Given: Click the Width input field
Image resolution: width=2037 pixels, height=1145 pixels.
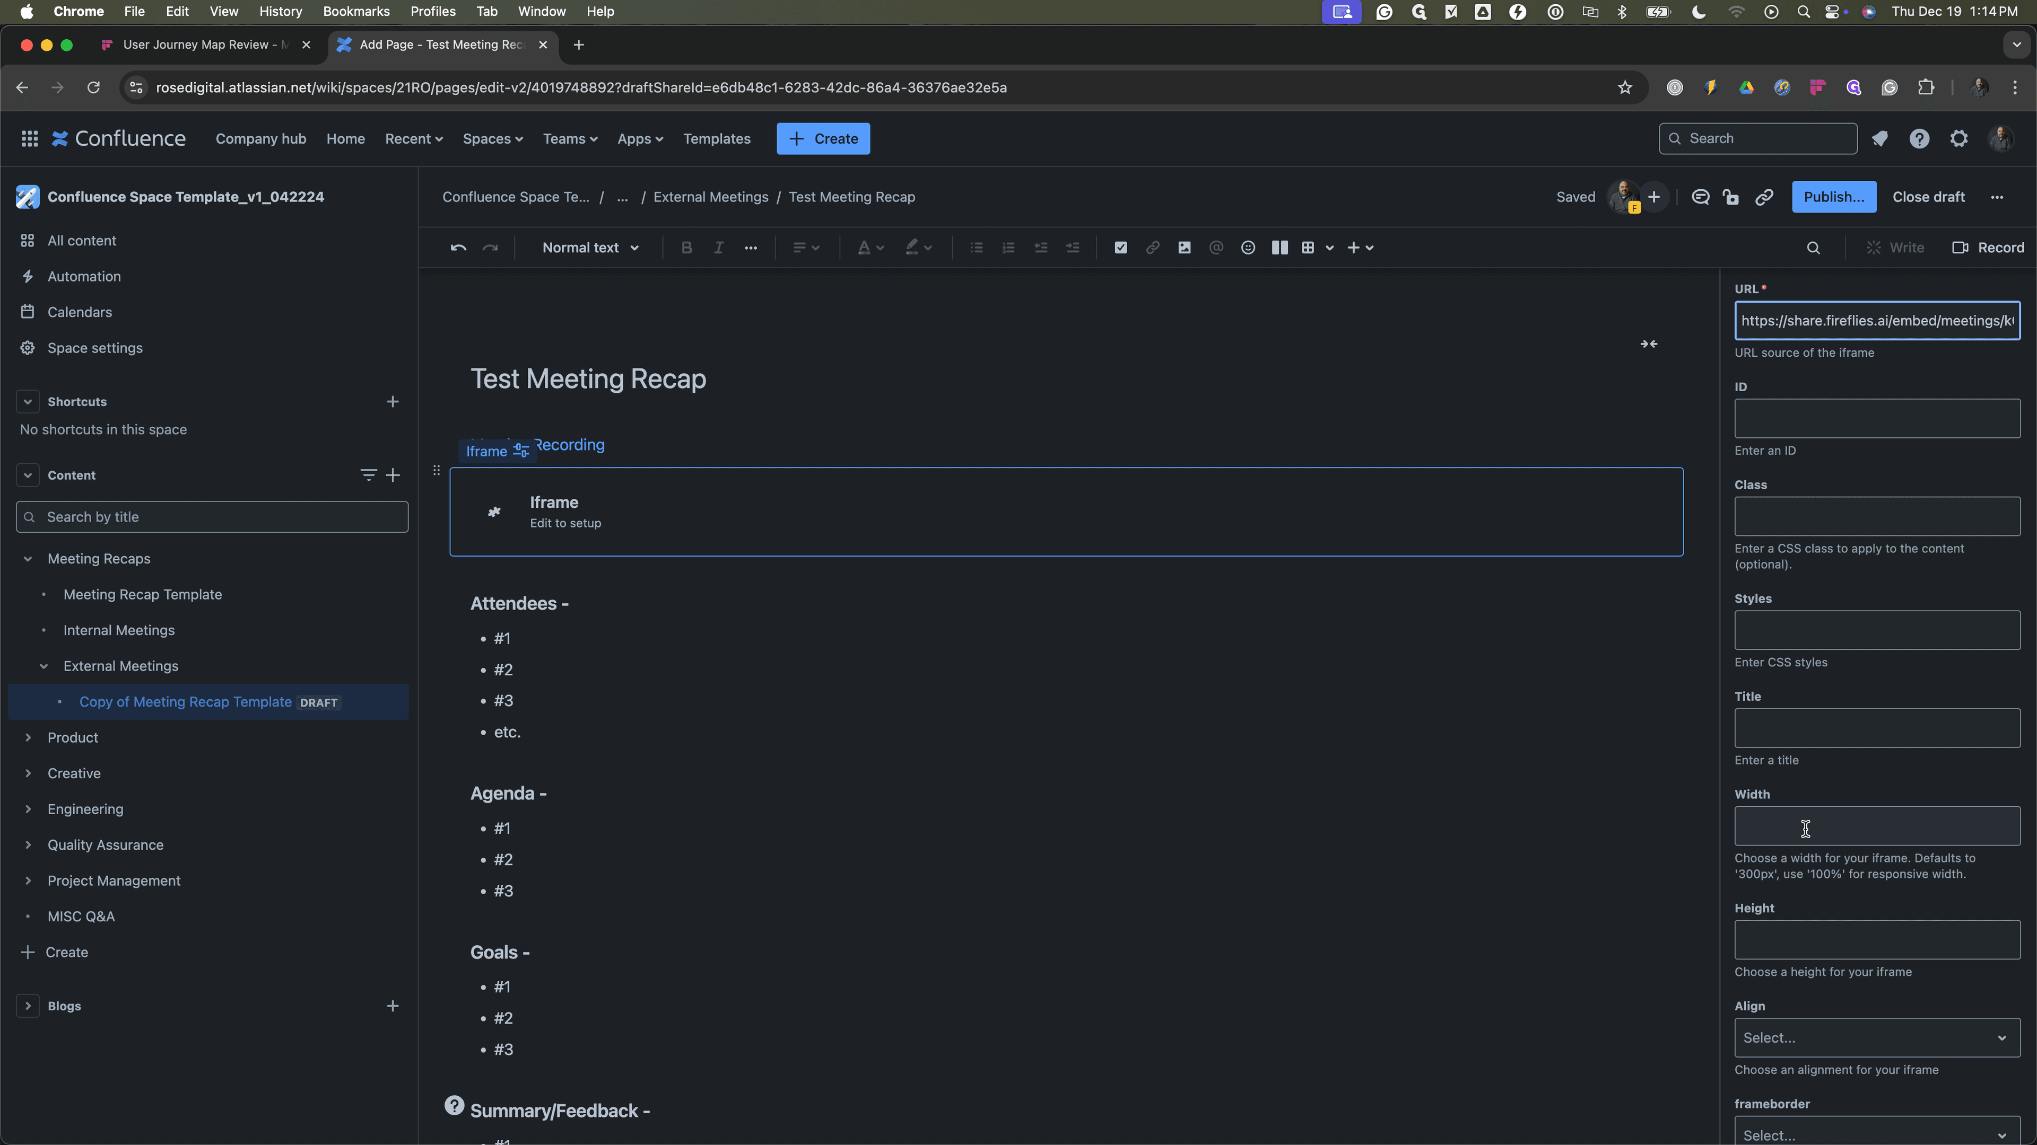Looking at the screenshot, I should pyautogui.click(x=1877, y=826).
